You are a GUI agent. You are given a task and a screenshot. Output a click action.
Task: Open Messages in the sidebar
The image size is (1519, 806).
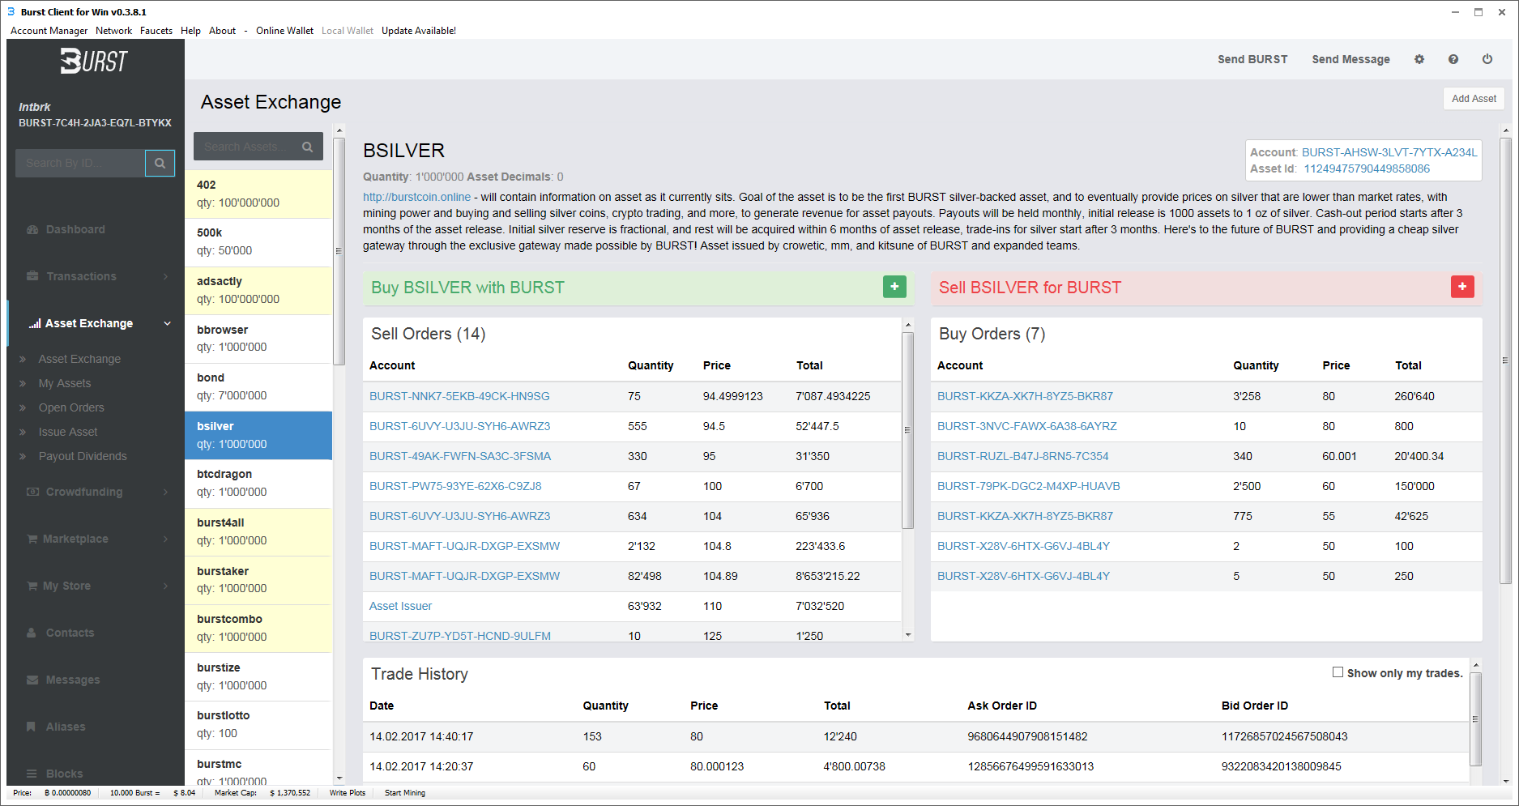click(x=73, y=680)
